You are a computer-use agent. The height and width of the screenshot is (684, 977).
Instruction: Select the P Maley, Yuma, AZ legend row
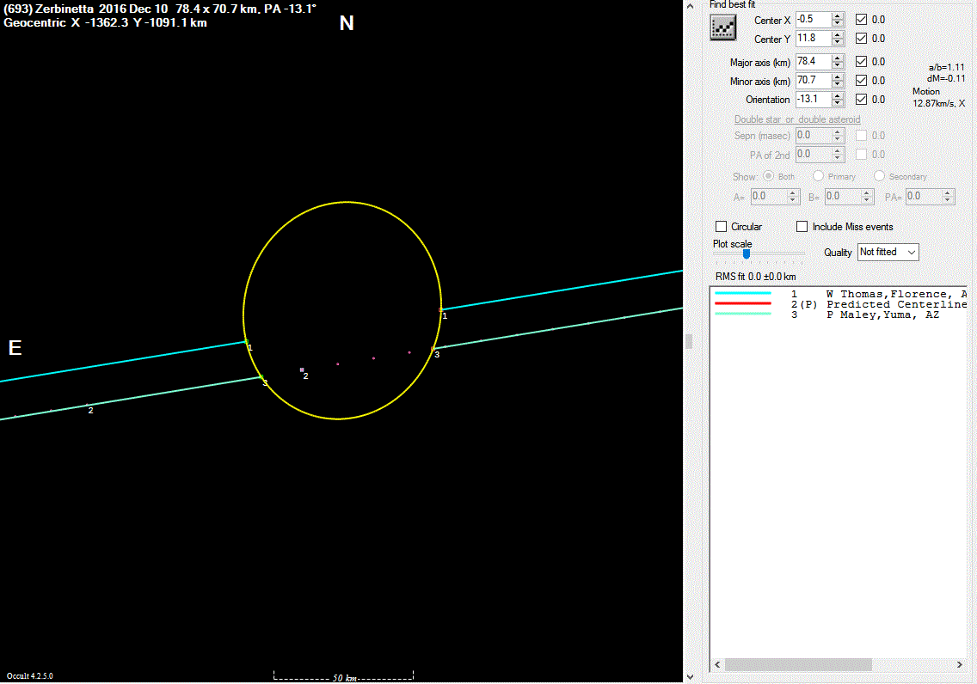point(838,315)
